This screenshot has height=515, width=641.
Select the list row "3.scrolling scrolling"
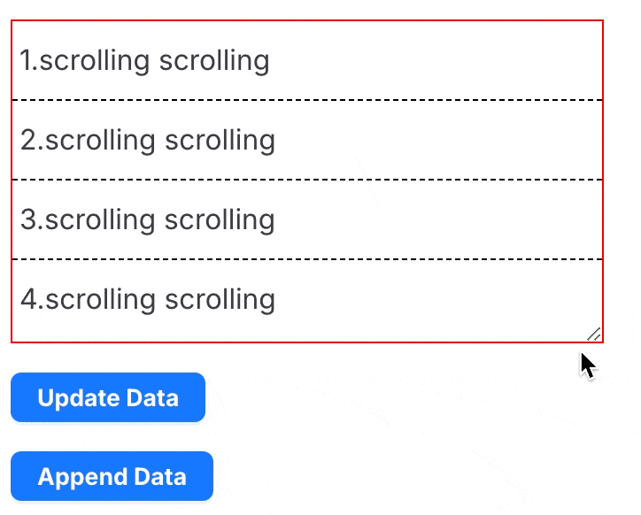[x=307, y=219]
